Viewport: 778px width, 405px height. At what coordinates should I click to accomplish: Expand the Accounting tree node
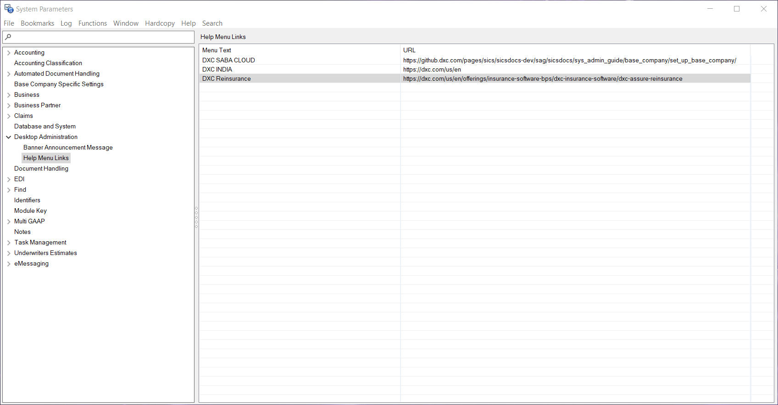click(x=9, y=53)
